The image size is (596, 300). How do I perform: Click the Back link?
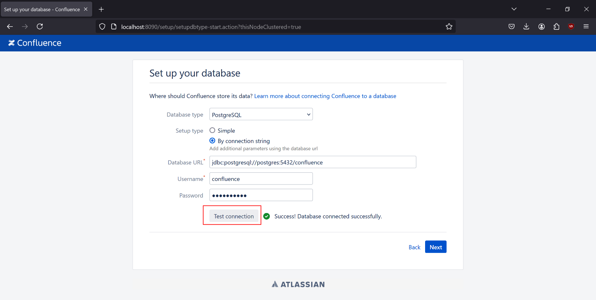click(414, 247)
